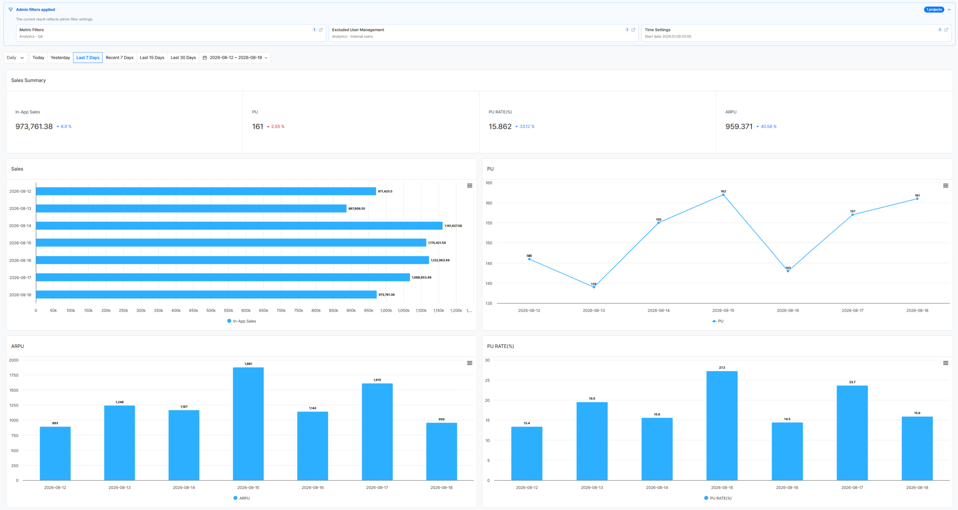The width and height of the screenshot is (958, 510).
Task: Click the PU line data point labeled 157
Action: pyautogui.click(x=853, y=215)
